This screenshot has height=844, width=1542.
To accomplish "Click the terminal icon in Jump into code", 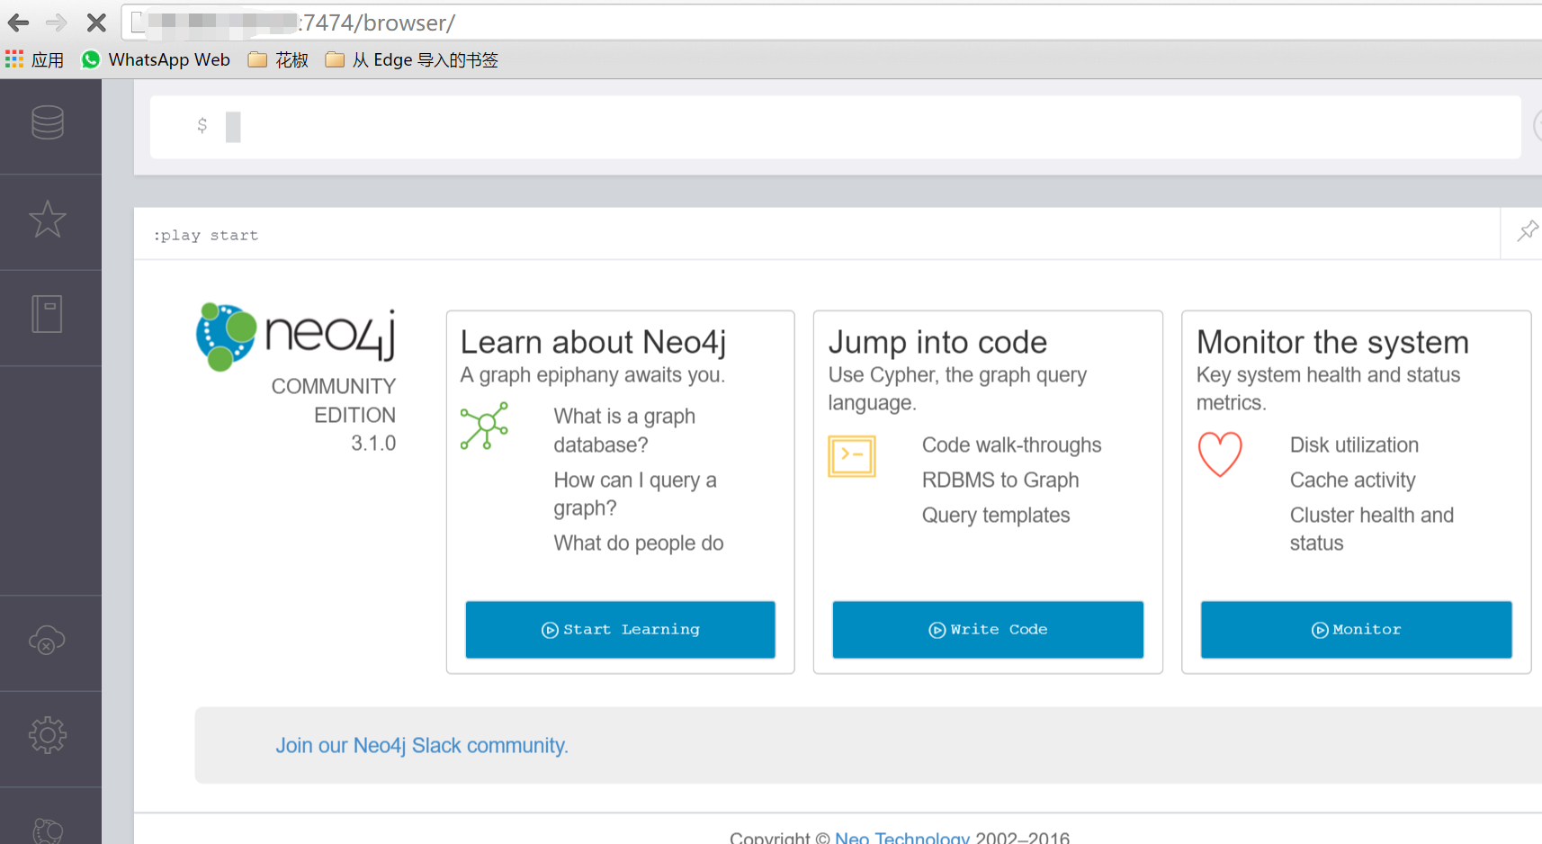I will pos(852,456).
